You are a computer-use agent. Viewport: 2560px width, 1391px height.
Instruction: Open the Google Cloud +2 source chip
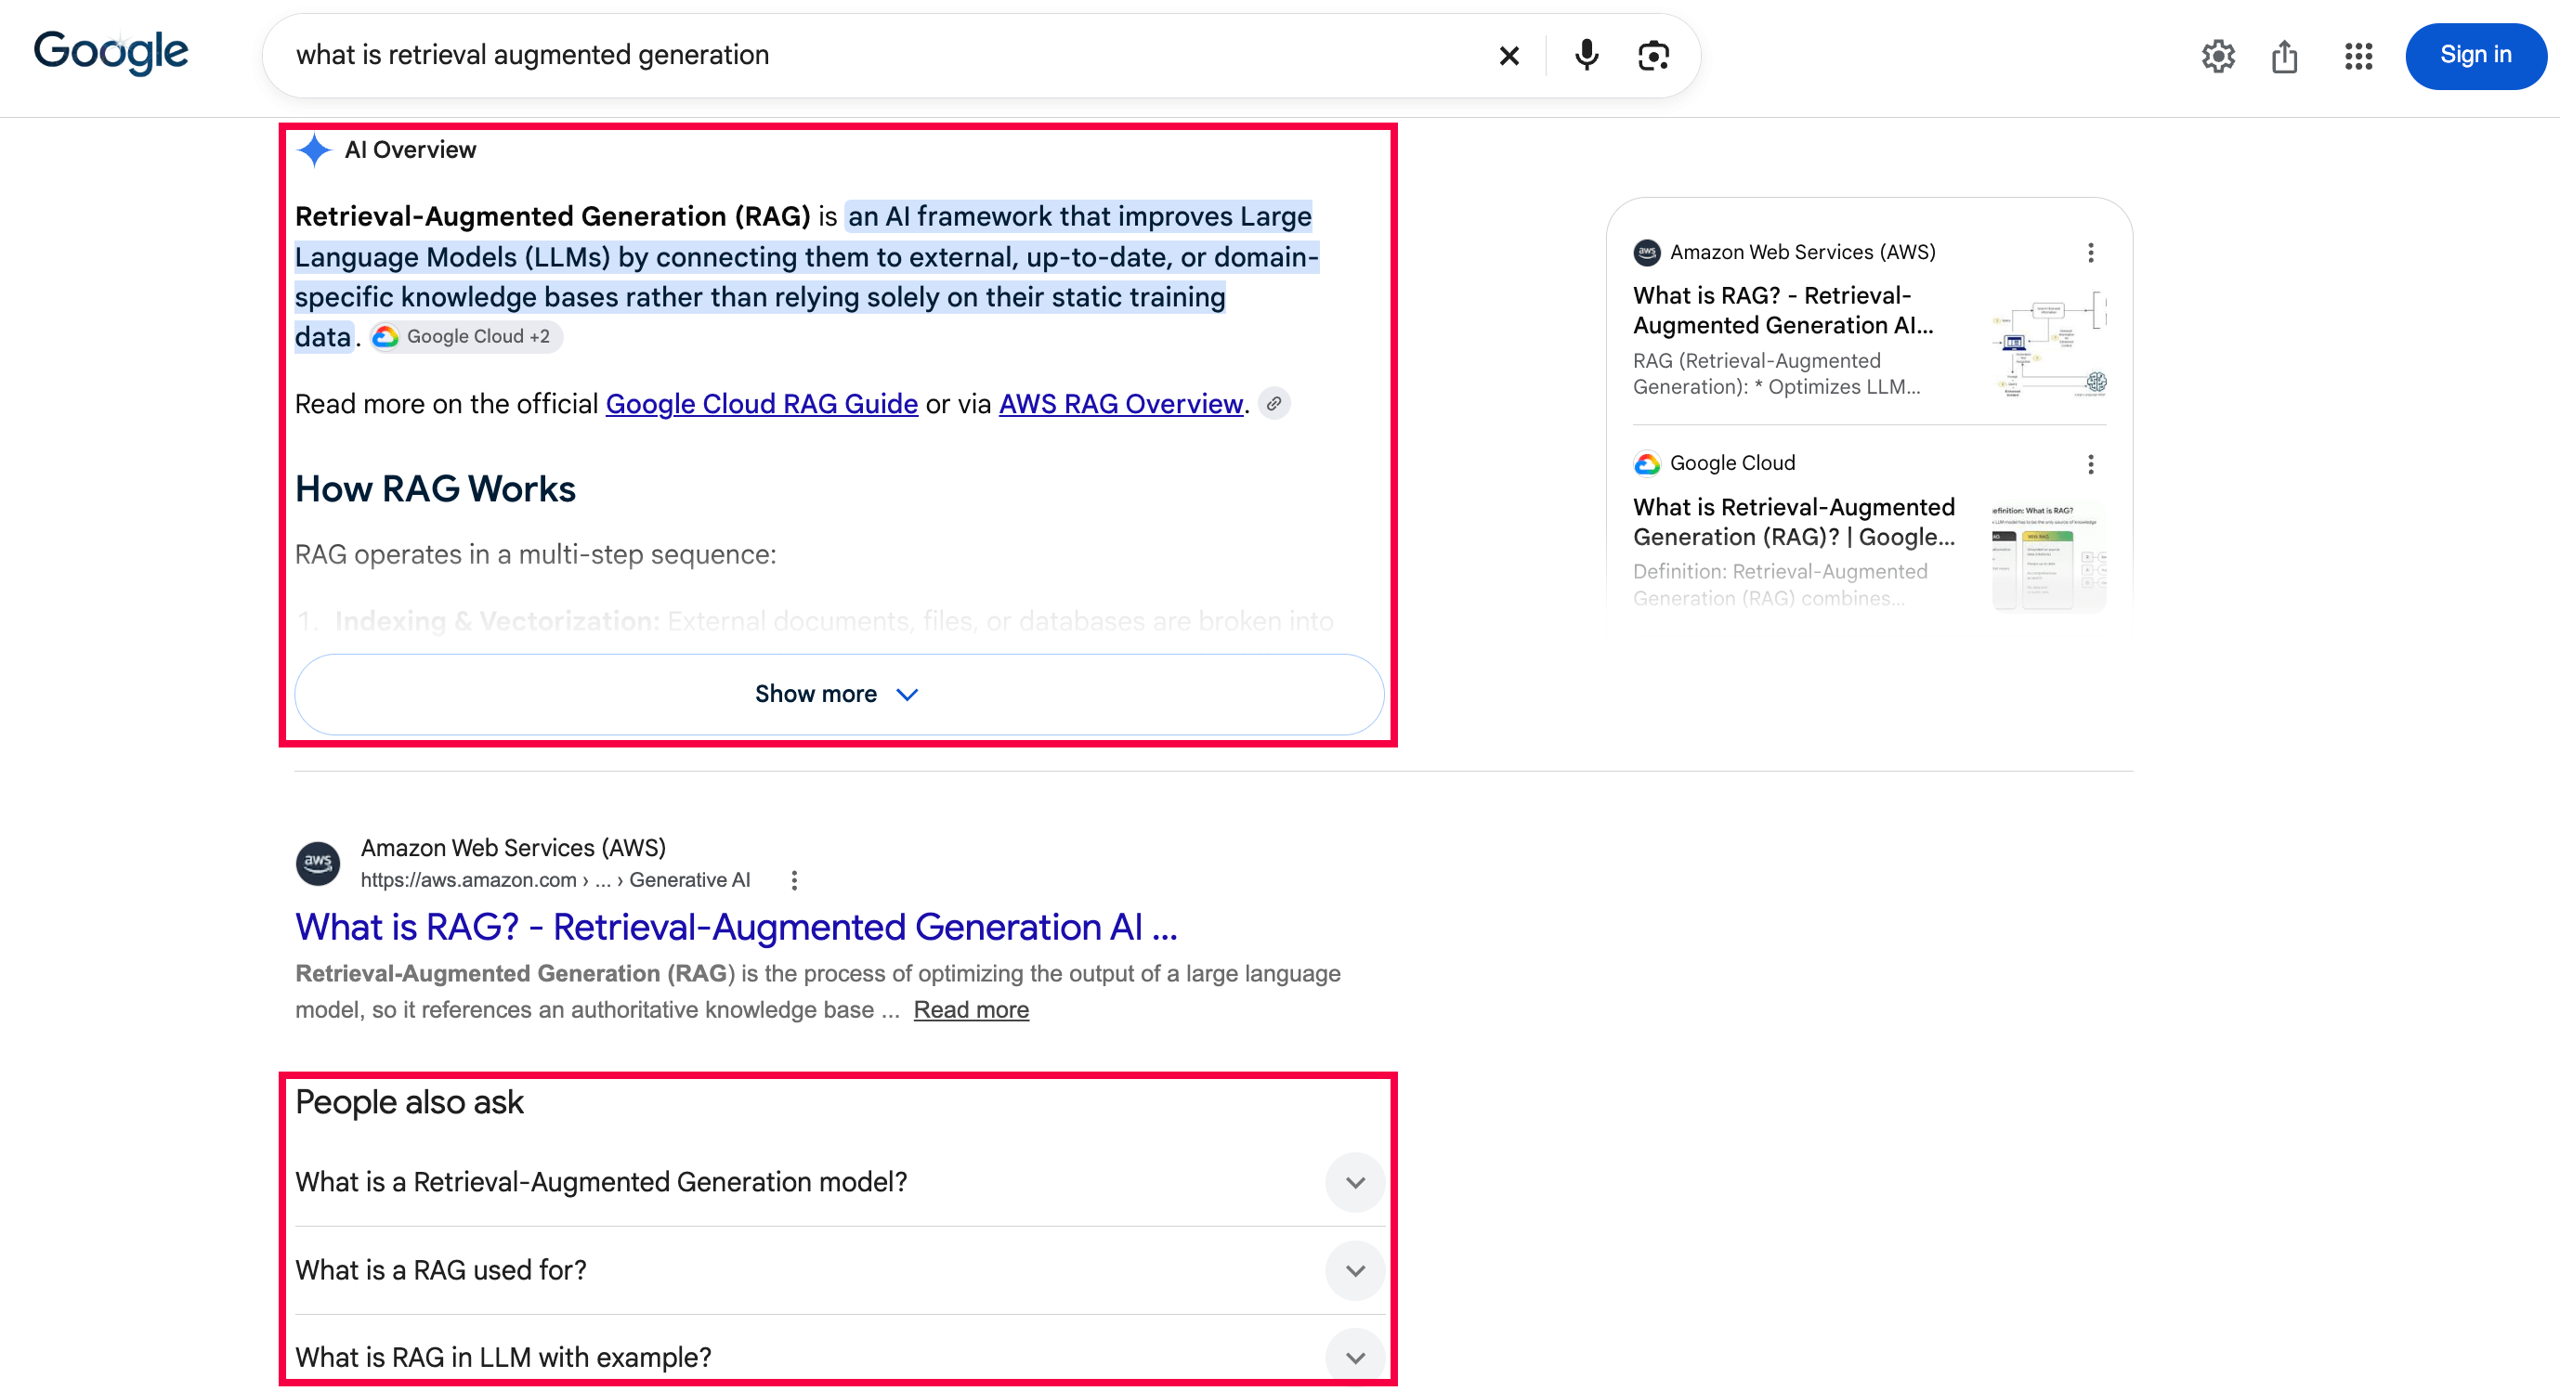pos(465,337)
